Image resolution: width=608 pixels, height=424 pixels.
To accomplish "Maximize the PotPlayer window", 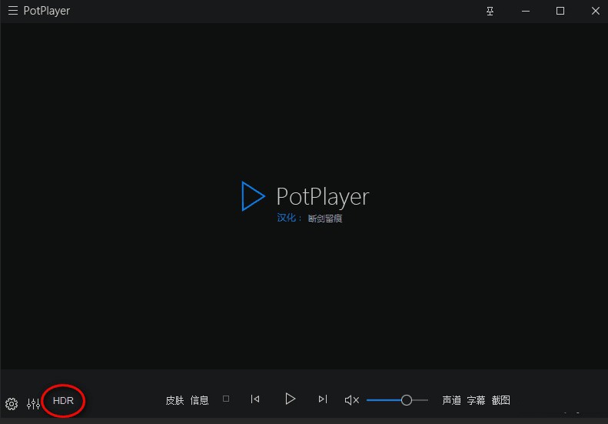I will [560, 11].
